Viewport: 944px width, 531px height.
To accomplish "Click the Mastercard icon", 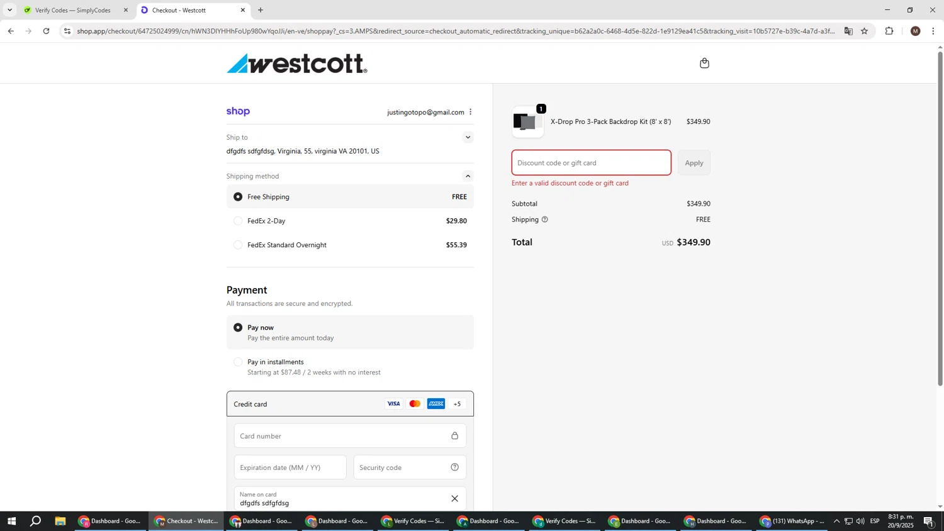I will coord(415,404).
